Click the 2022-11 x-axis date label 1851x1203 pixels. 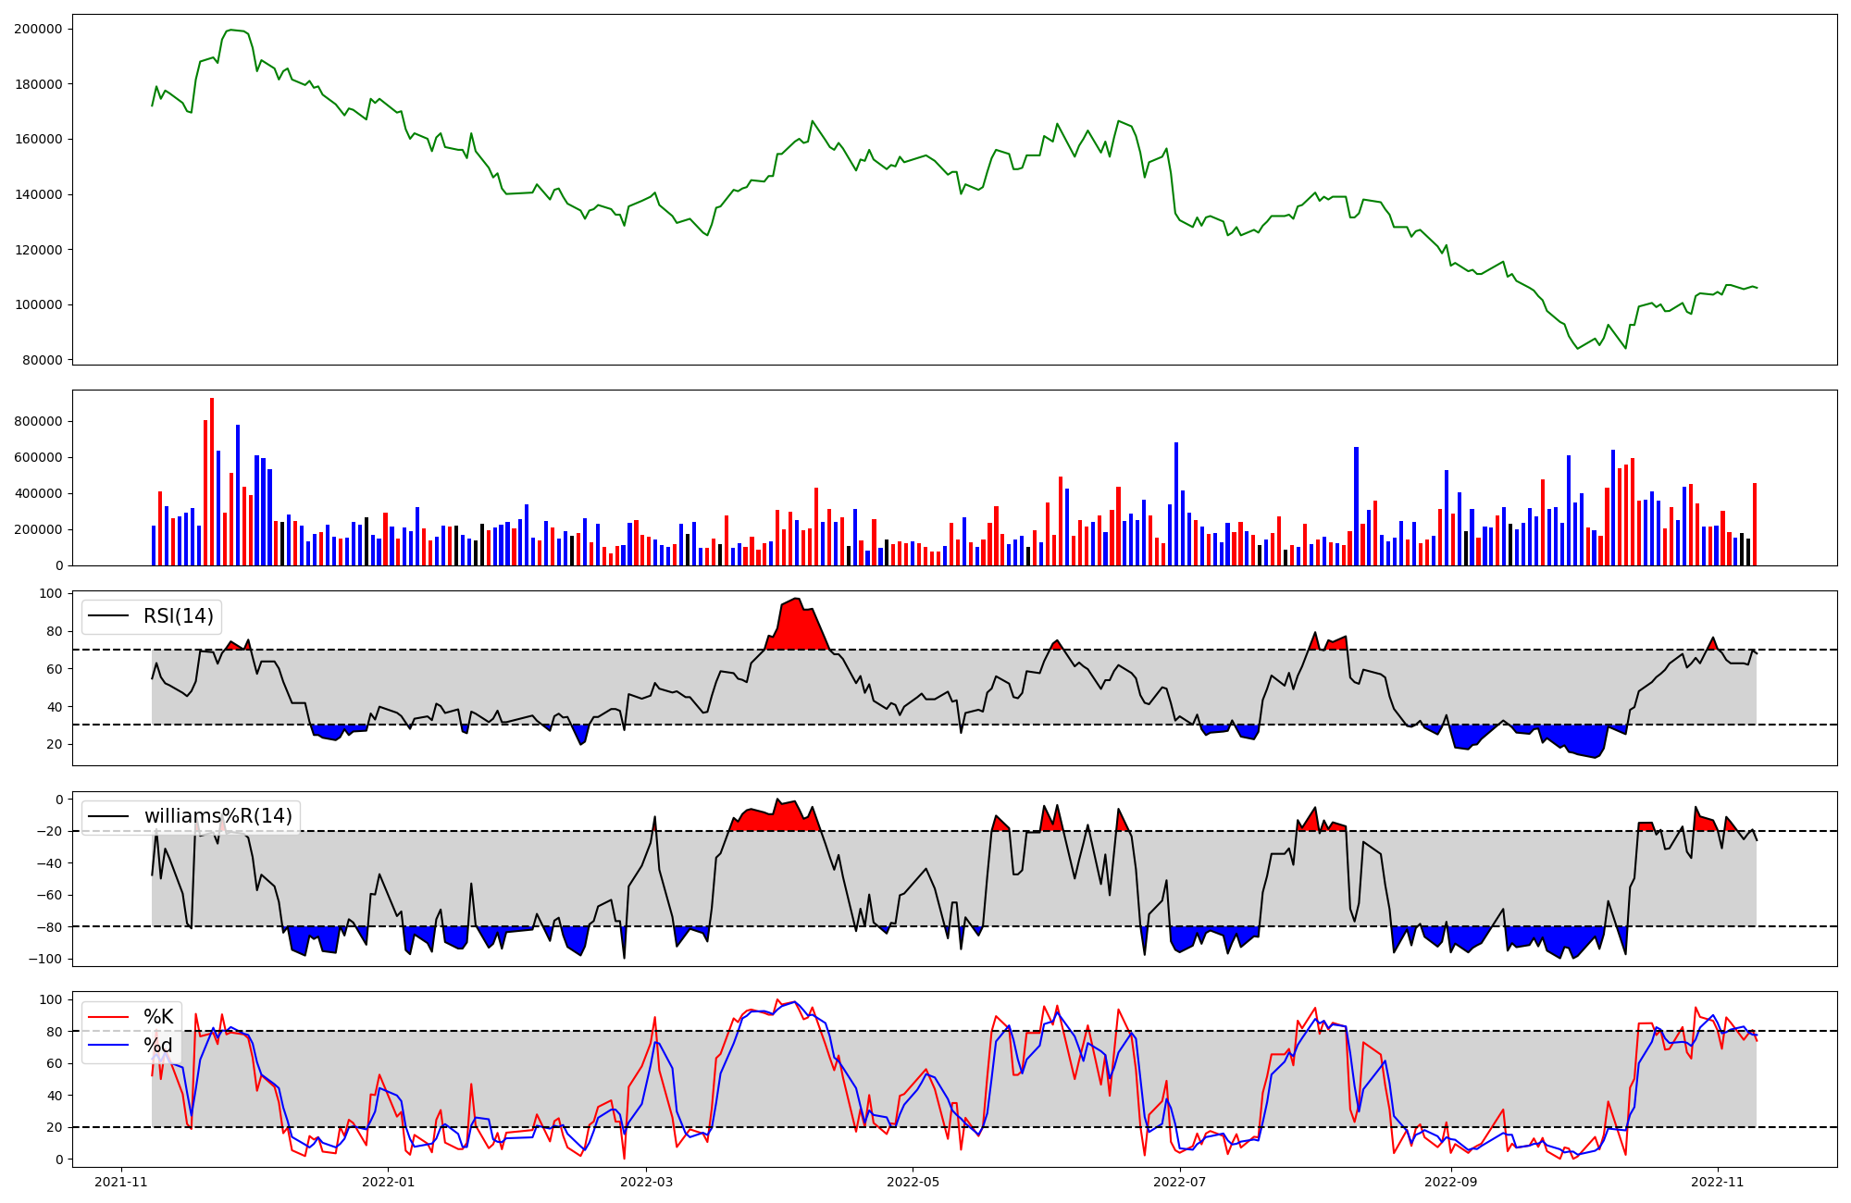(x=1718, y=1182)
